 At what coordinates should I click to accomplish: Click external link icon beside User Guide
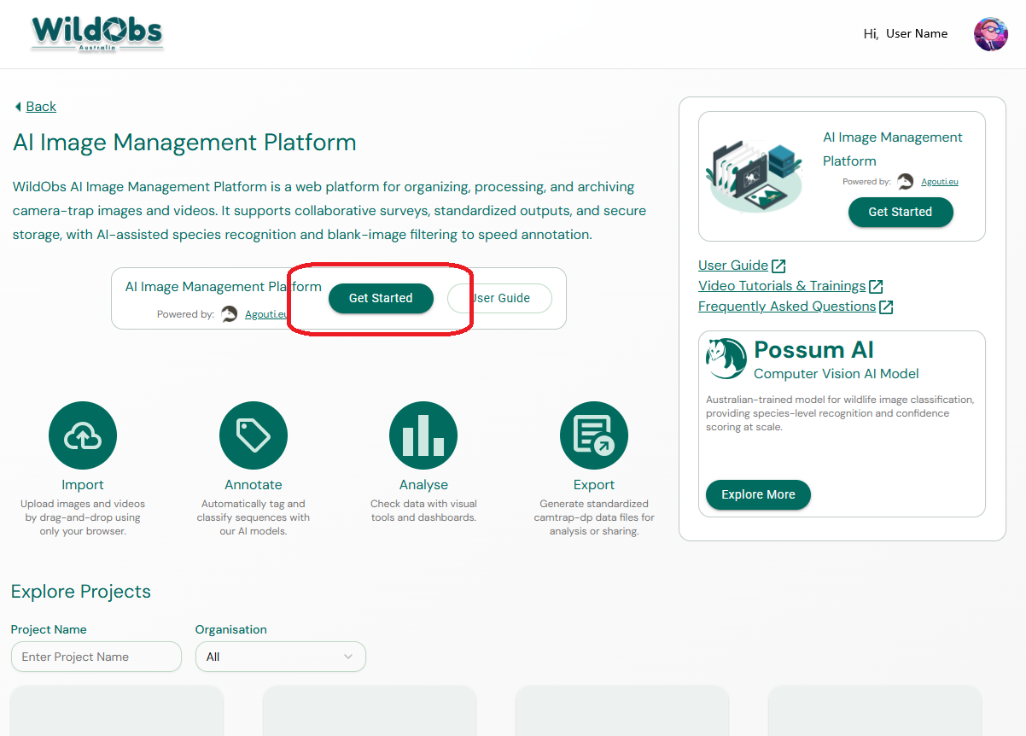pyautogui.click(x=778, y=266)
